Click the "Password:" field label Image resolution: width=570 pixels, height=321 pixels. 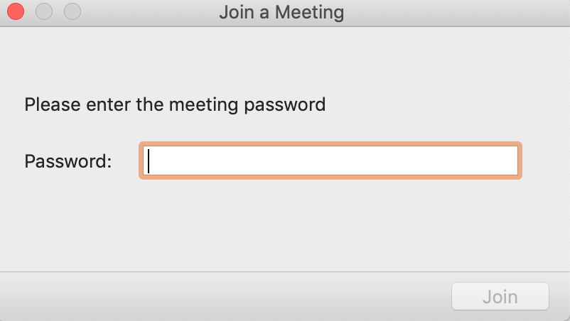pyautogui.click(x=68, y=161)
